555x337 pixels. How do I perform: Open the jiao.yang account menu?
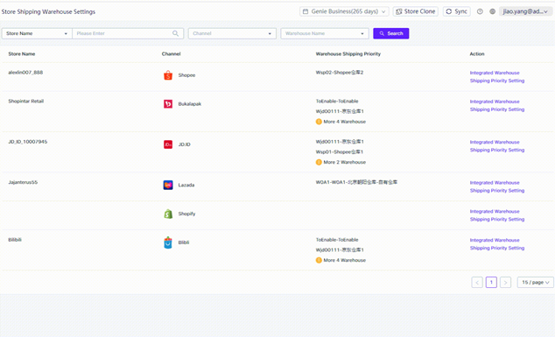(525, 11)
